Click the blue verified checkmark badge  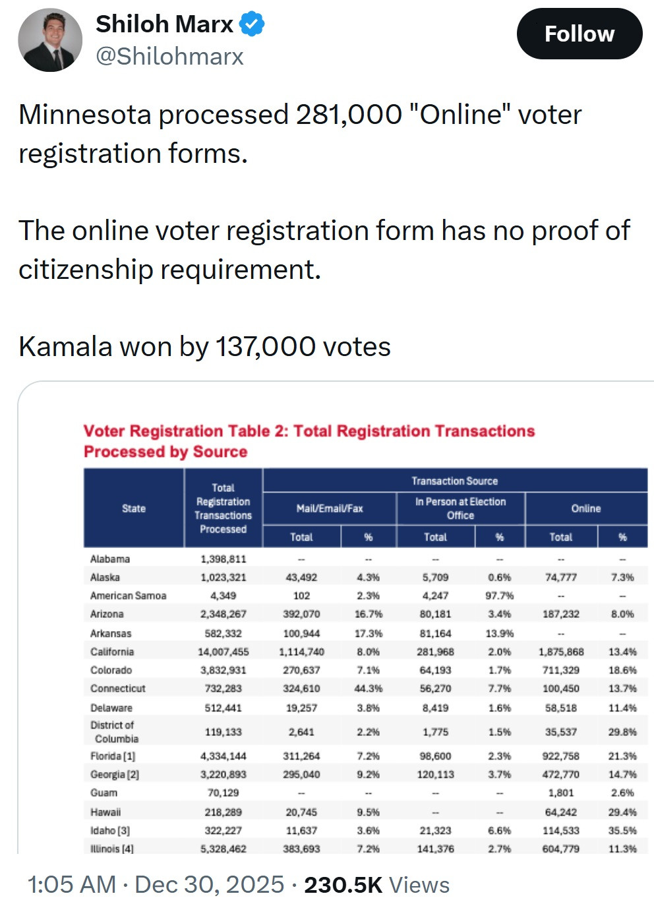point(252,24)
